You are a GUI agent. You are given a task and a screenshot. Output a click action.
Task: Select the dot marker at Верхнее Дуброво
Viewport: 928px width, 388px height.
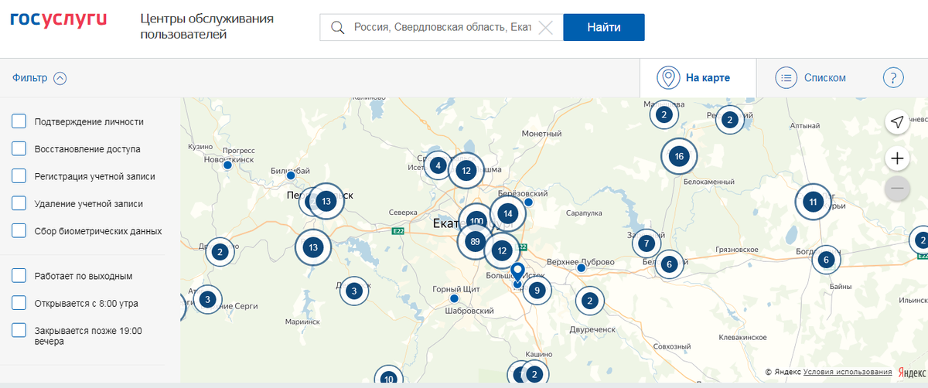click(x=582, y=268)
